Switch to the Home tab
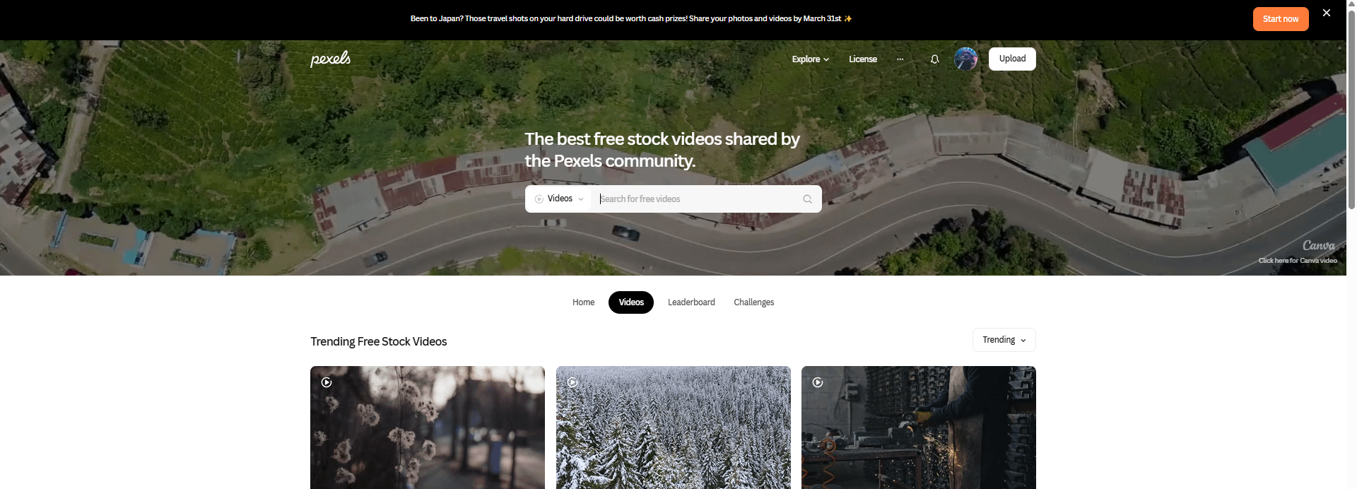The height and width of the screenshot is (489, 1357). point(583,302)
